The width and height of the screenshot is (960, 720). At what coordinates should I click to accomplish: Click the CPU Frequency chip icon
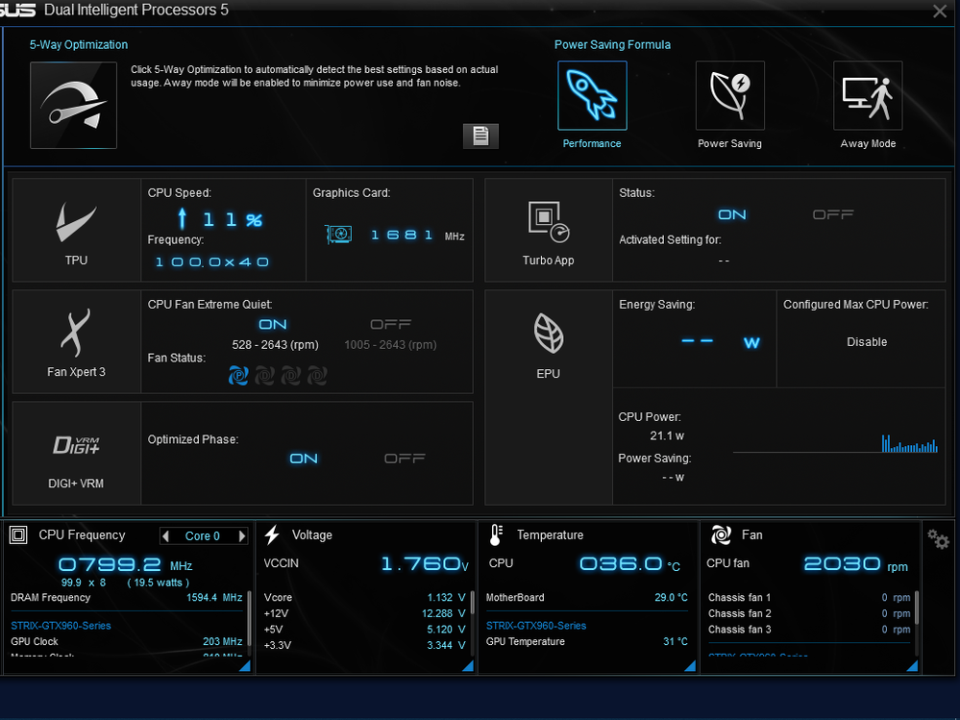click(18, 535)
